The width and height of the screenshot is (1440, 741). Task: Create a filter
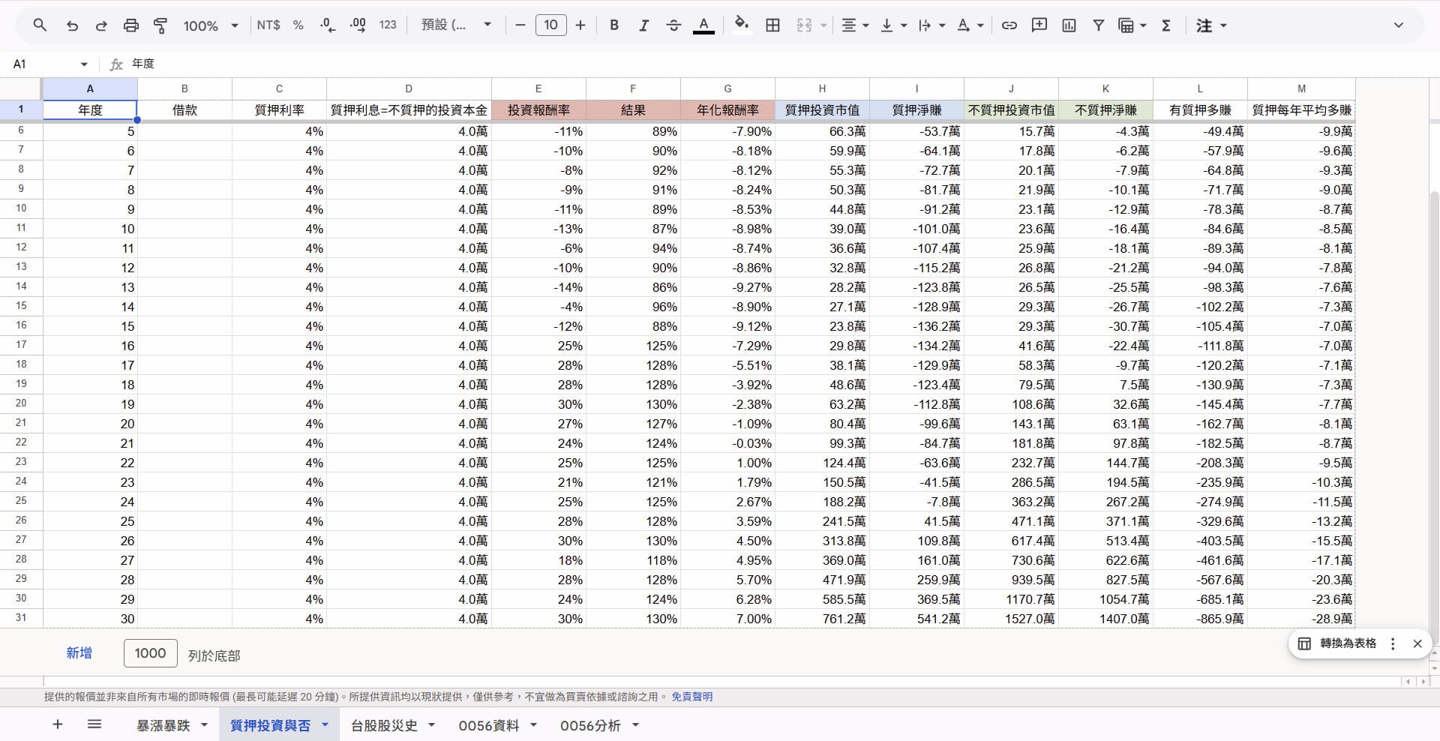1098,25
